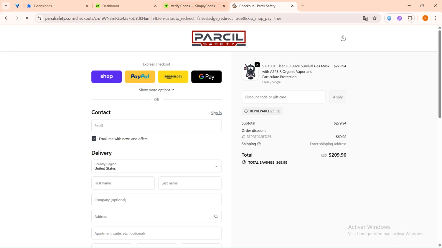The width and height of the screenshot is (442, 248).
Task: Click the page vertical scrollbar
Action: coord(440,74)
